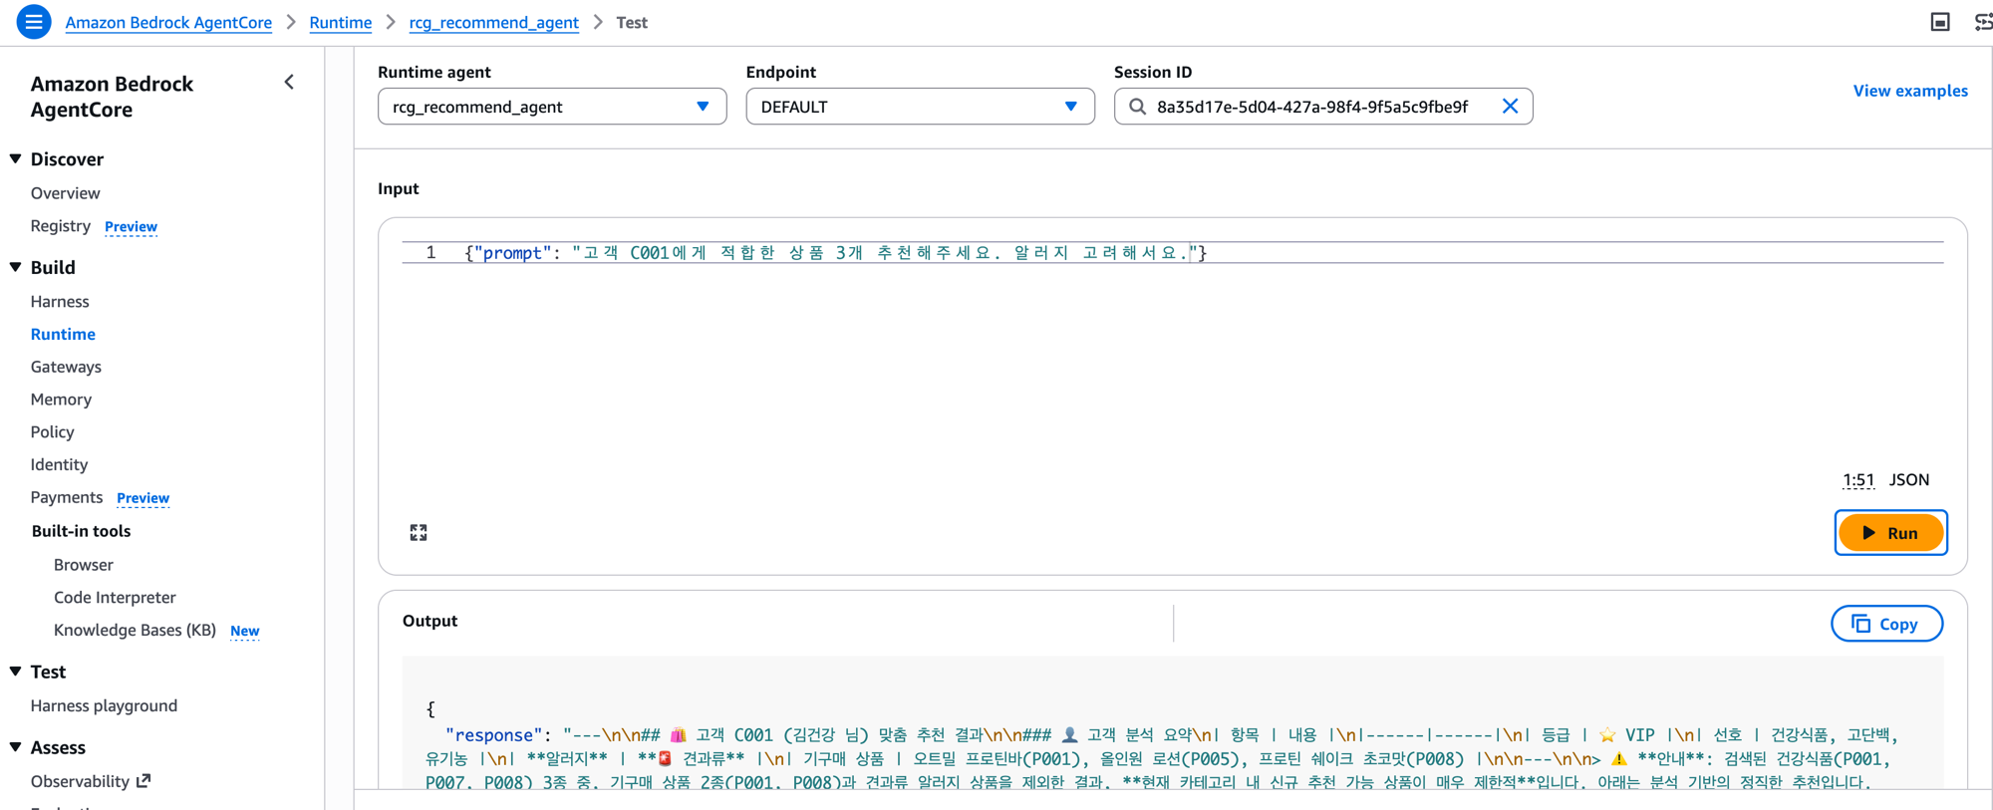Screen dimensions: 1993x810
Task: Click the JSON language indicator
Action: coord(1909,480)
